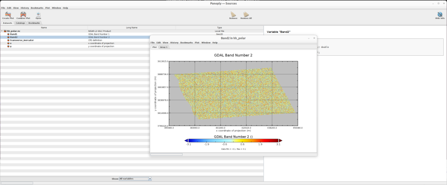Image resolution: width=447 pixels, height=185 pixels.
Task: Click the plot window horizontal scrollbar
Action: point(166,155)
